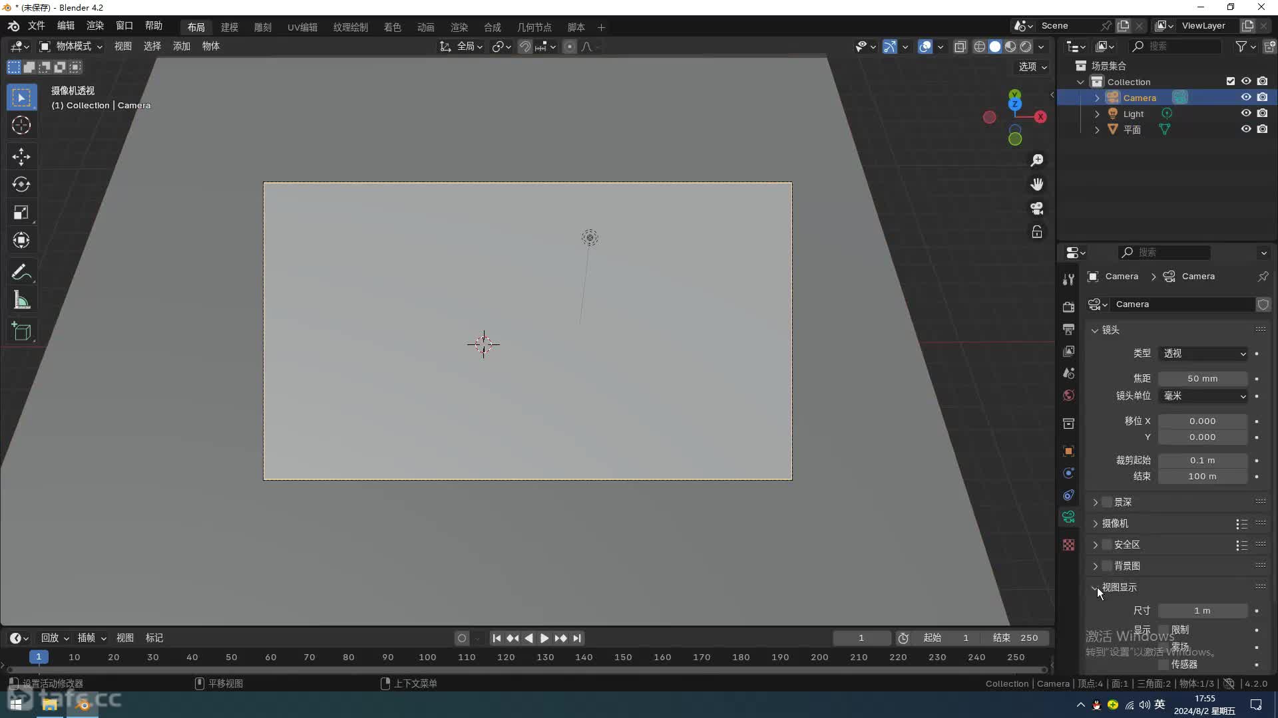
Task: Switch to the 建模 workspace tab
Action: click(230, 27)
